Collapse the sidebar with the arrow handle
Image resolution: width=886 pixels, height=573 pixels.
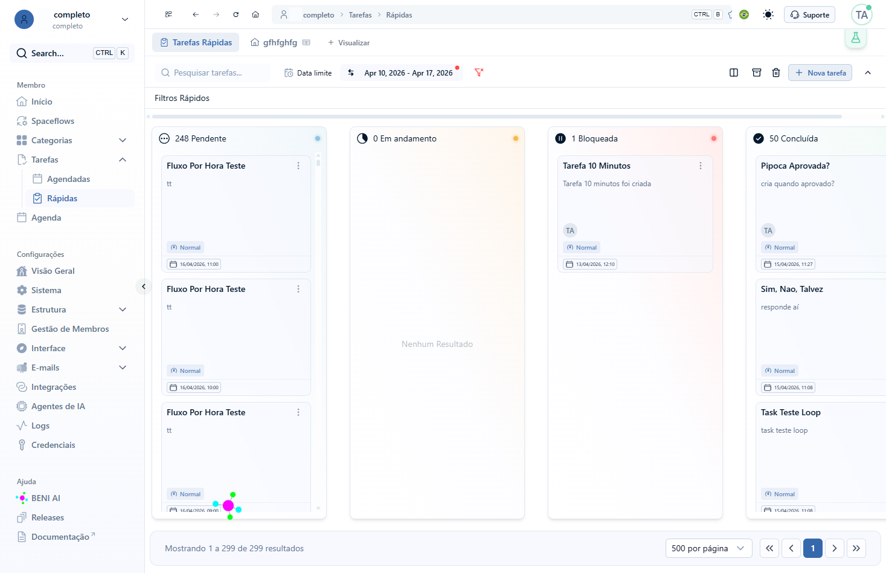point(144,286)
